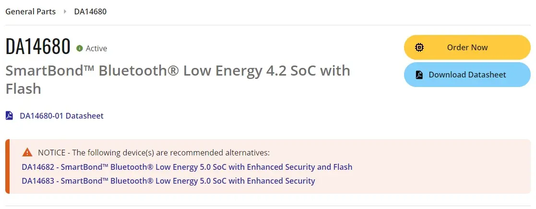
Task: Click the SmartBond Bluetooth Low Energy 4.2 subtitle
Action: (x=178, y=80)
